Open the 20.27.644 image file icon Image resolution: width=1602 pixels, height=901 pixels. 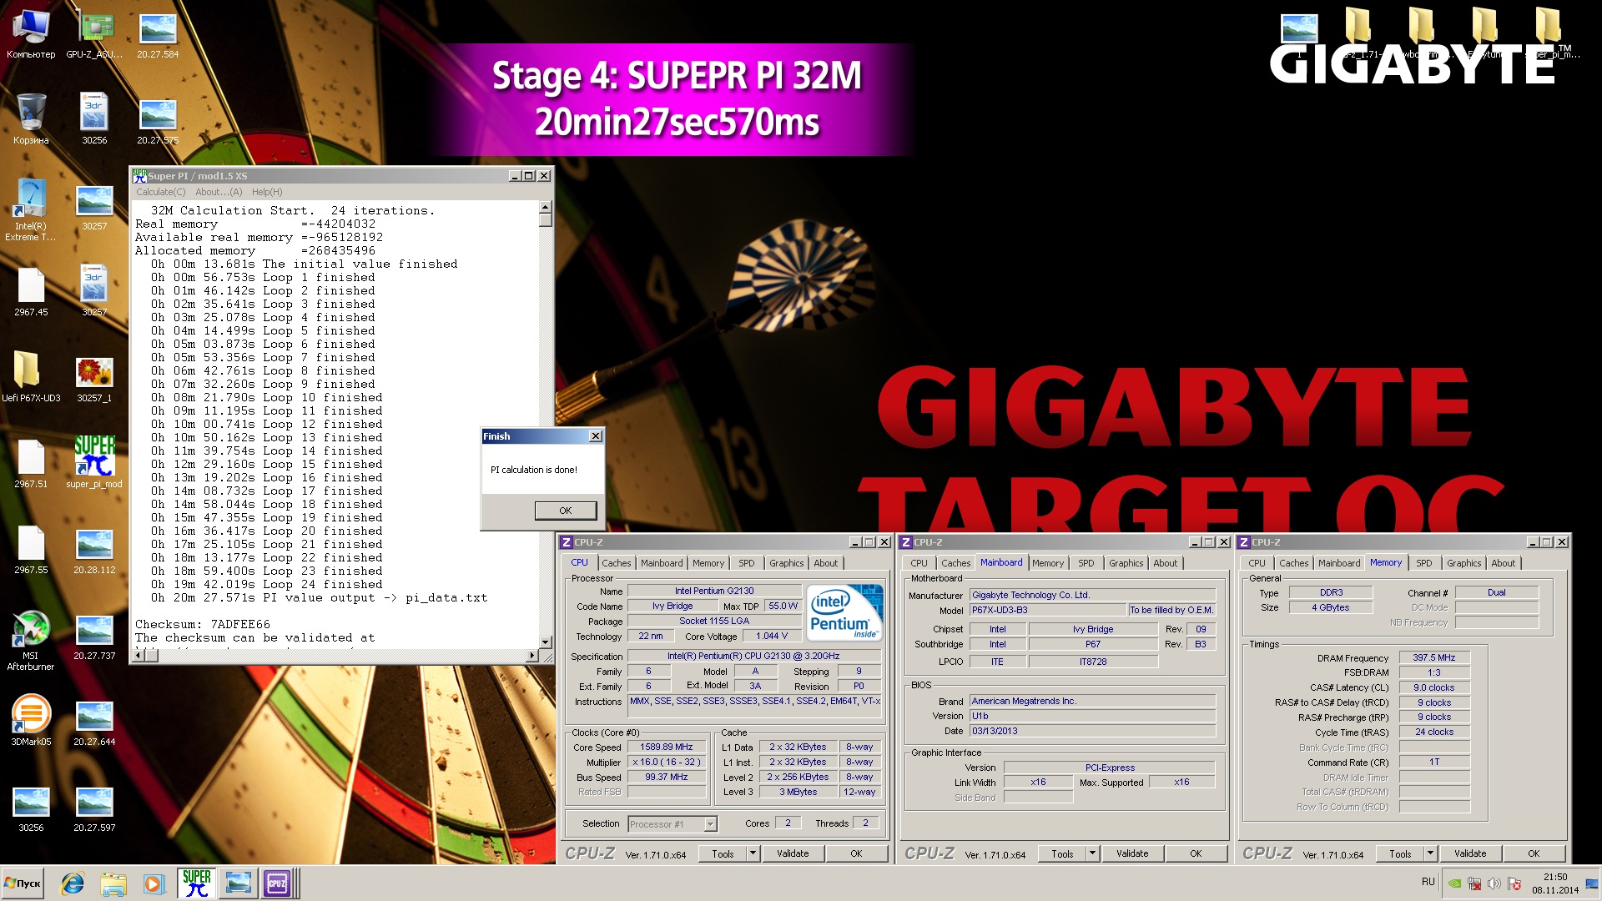[94, 721]
